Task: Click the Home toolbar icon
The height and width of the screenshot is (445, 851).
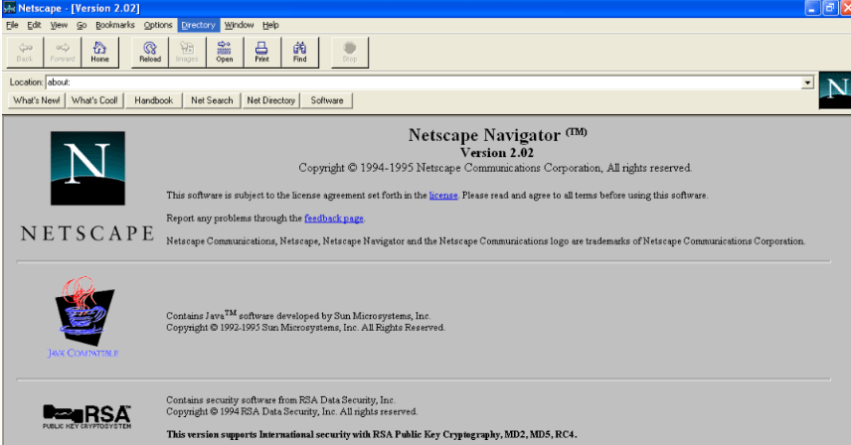Action: (x=99, y=51)
